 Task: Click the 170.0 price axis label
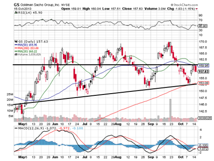(x=203, y=42)
